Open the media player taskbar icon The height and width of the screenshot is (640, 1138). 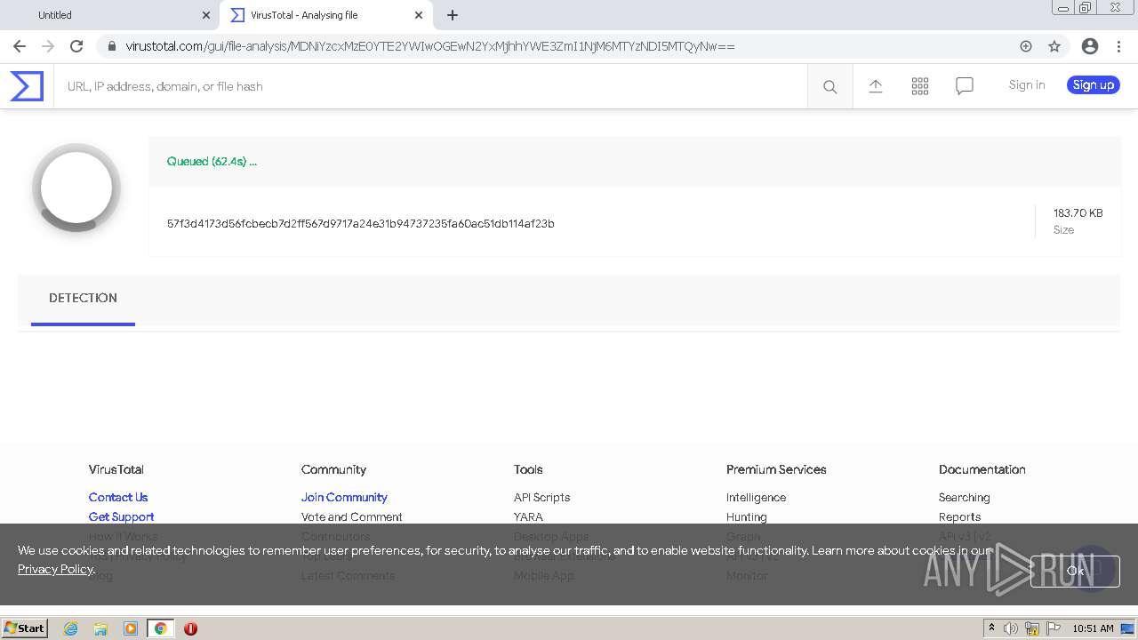point(131,628)
